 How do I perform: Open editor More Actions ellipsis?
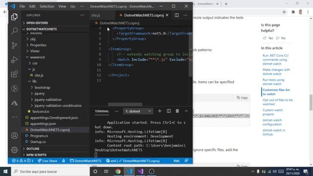pyautogui.click(x=185, y=15)
